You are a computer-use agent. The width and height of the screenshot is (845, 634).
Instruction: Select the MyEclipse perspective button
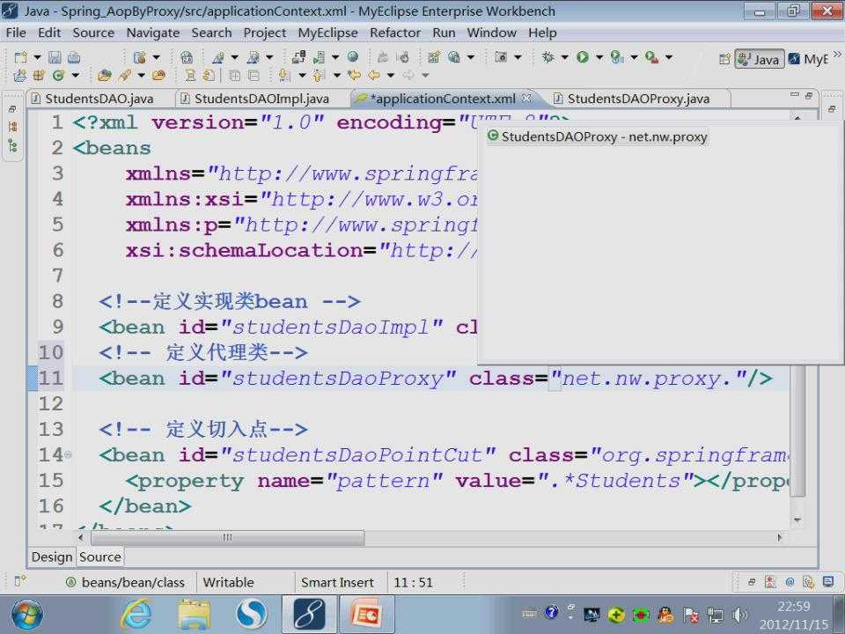click(x=808, y=59)
